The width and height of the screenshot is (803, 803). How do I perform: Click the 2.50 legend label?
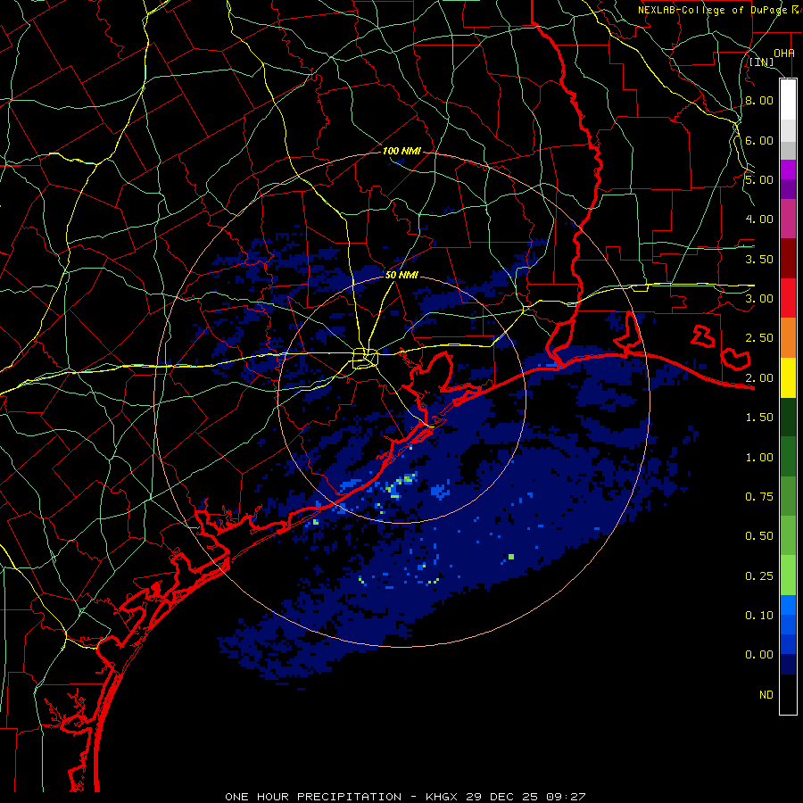(x=759, y=338)
